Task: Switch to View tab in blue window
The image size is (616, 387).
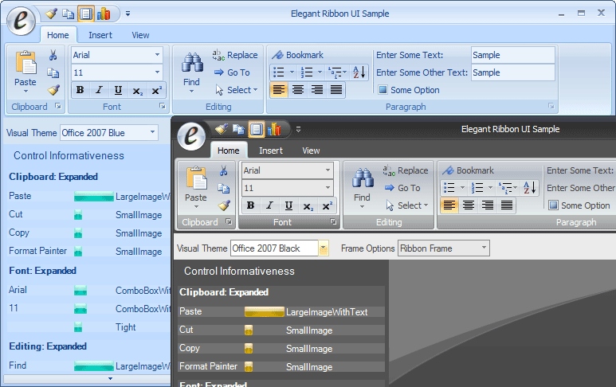Action: click(140, 35)
